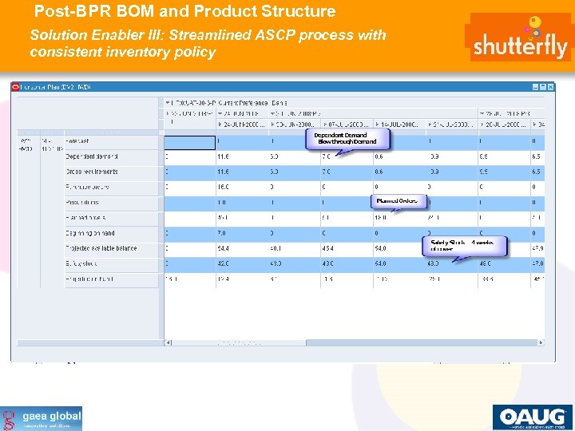Click Projected available balance value 45.4
This screenshot has width=575, height=431.
point(328,248)
